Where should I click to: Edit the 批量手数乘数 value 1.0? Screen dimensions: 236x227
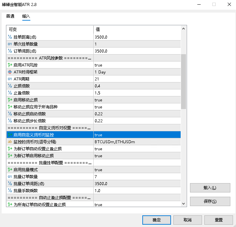tap(137, 190)
